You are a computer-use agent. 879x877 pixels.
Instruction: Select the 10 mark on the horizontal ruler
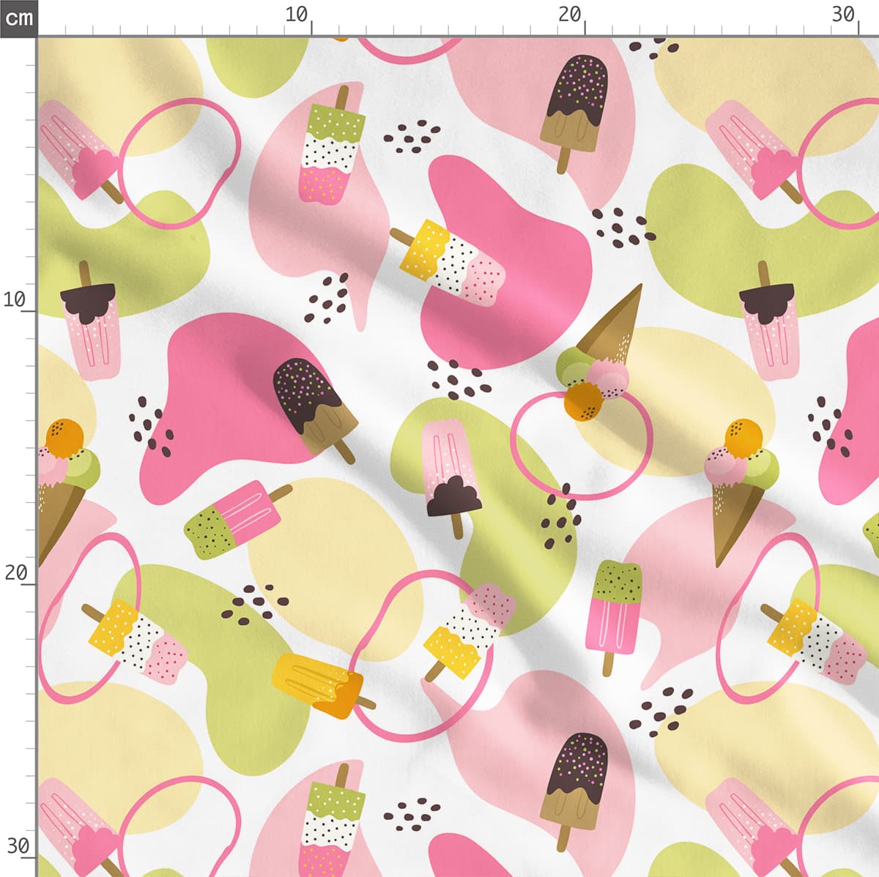[297, 15]
